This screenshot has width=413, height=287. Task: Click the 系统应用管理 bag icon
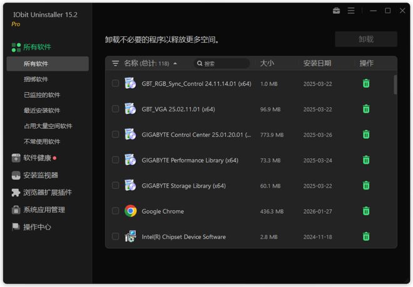[x=16, y=210]
